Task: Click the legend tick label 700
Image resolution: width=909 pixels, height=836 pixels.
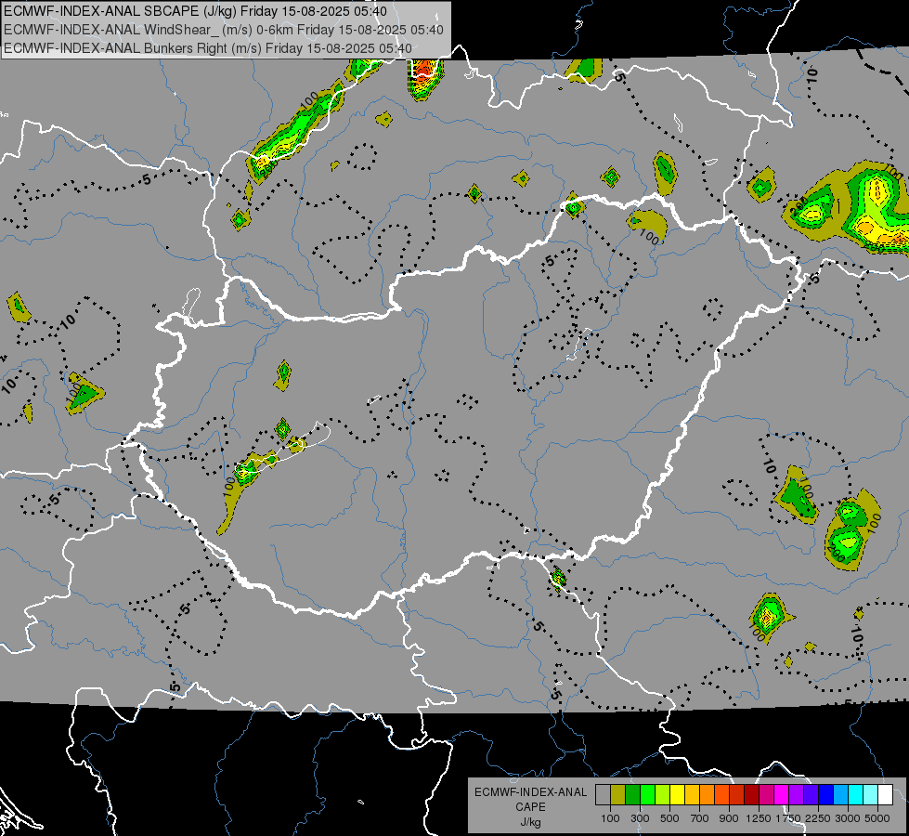Action: click(700, 818)
